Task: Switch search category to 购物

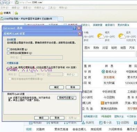Action: (x=96, y=48)
